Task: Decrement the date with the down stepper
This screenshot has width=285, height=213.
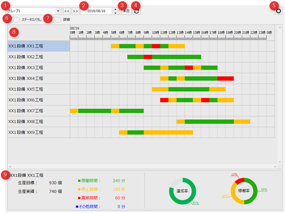Action: (115, 13)
